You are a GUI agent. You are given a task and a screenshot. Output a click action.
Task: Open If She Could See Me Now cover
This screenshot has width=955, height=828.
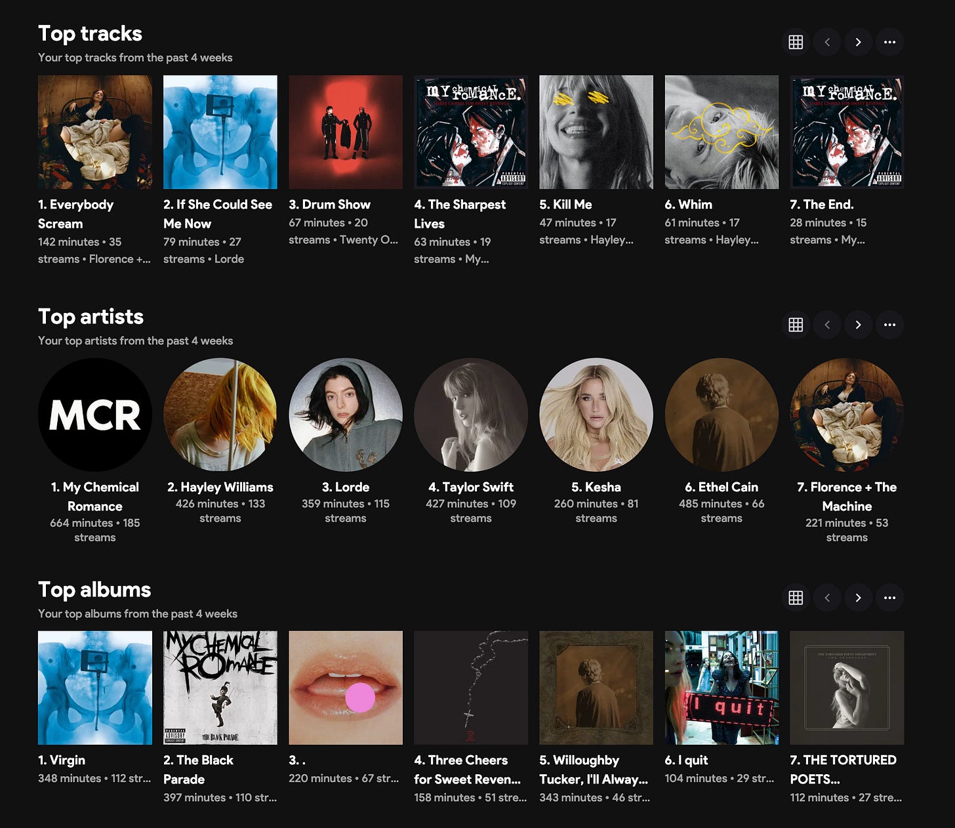(x=220, y=132)
